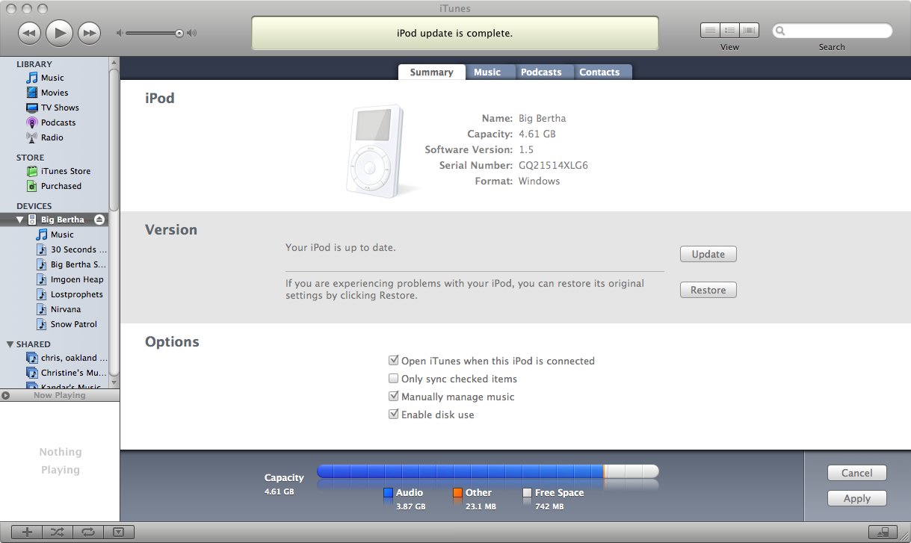Collapse the Shared section
The height and width of the screenshot is (543, 911).
10,344
